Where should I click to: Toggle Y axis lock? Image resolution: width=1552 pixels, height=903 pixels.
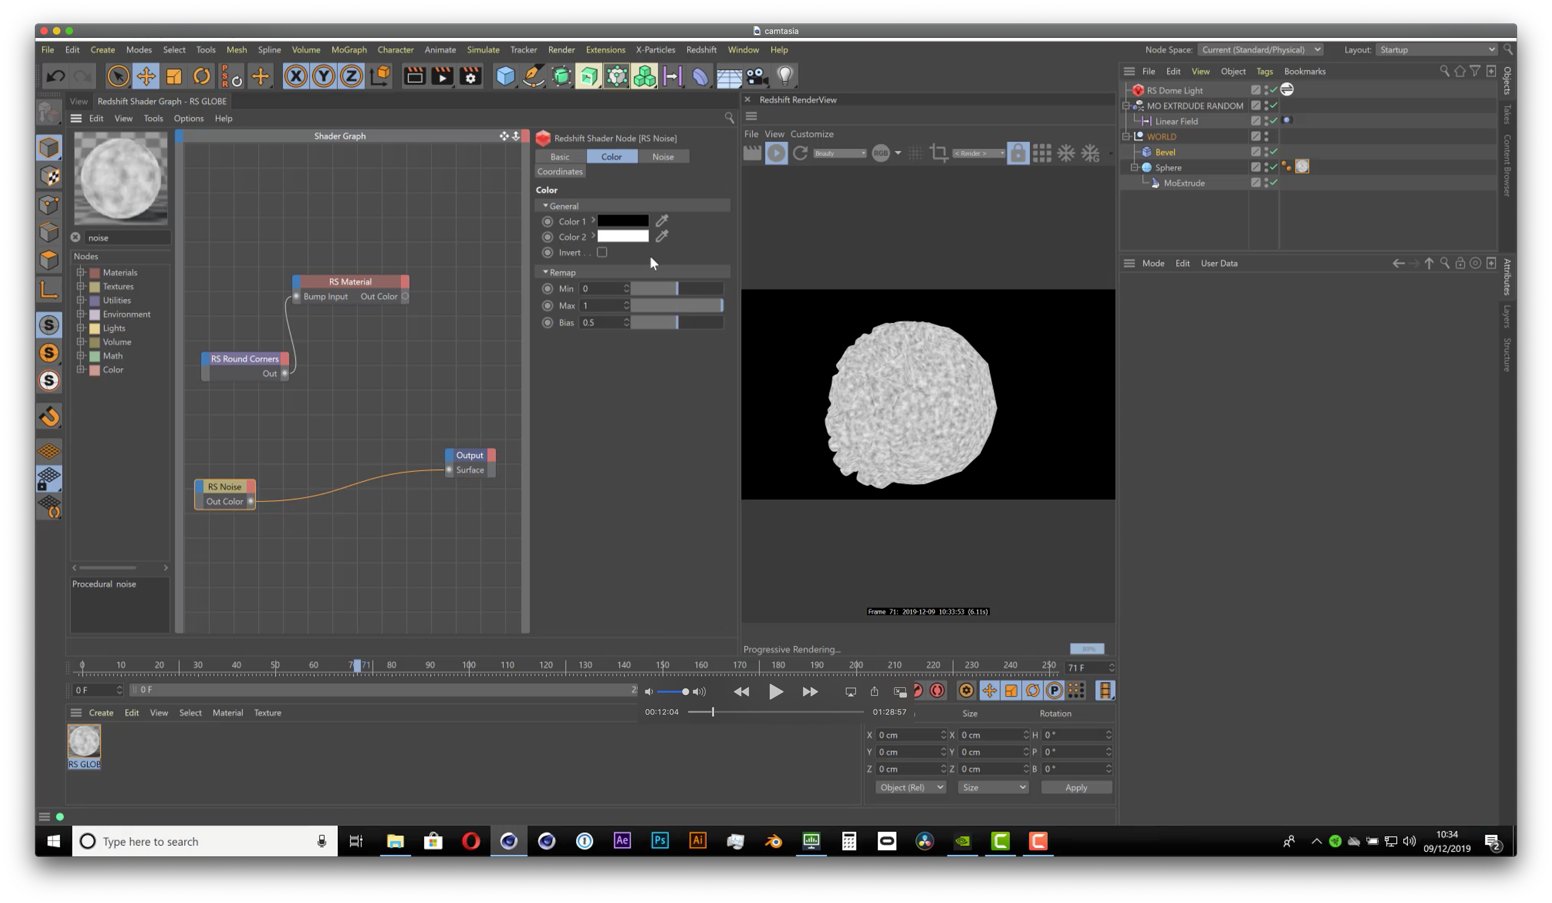point(324,76)
